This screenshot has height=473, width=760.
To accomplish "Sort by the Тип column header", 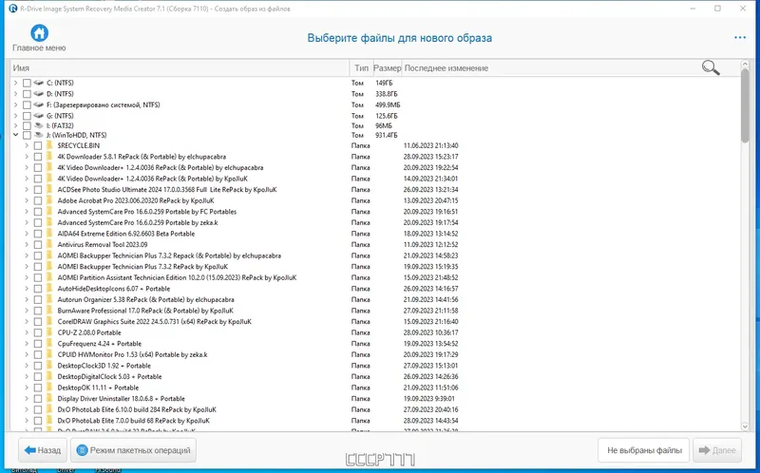I will click(361, 67).
